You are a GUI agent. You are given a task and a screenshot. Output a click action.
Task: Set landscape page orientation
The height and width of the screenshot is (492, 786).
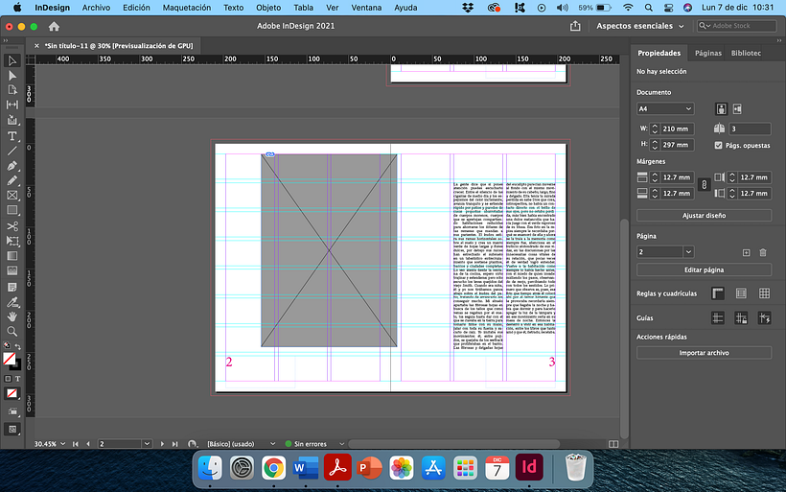point(737,108)
